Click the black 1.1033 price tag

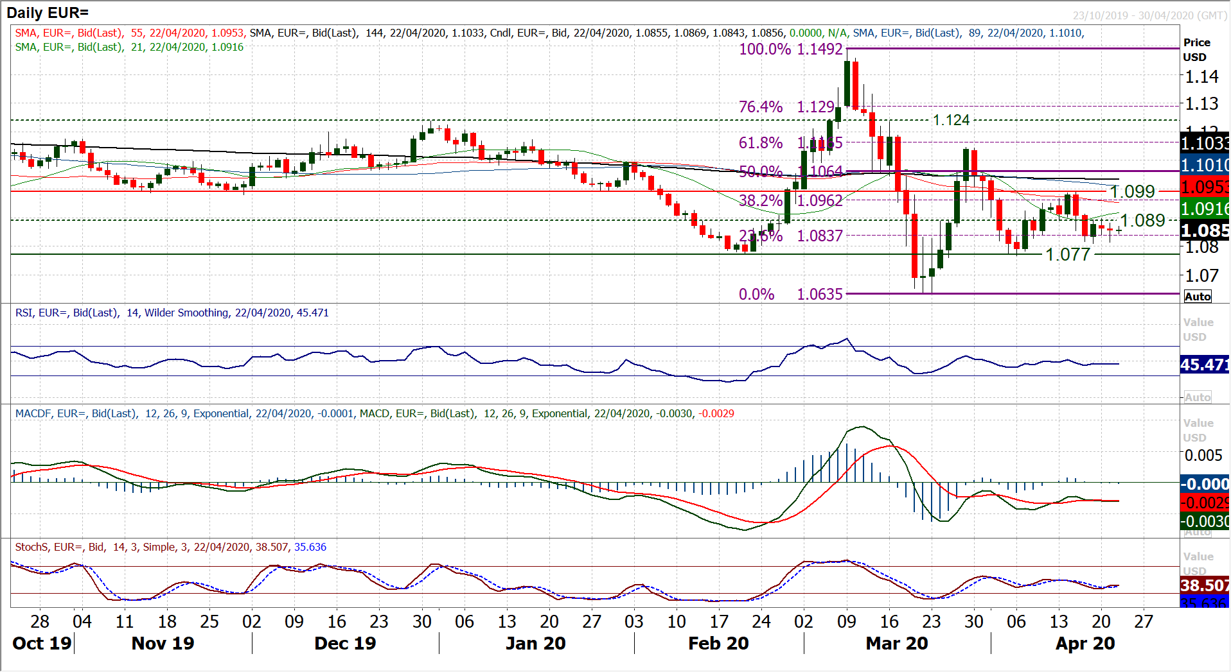tap(1205, 143)
